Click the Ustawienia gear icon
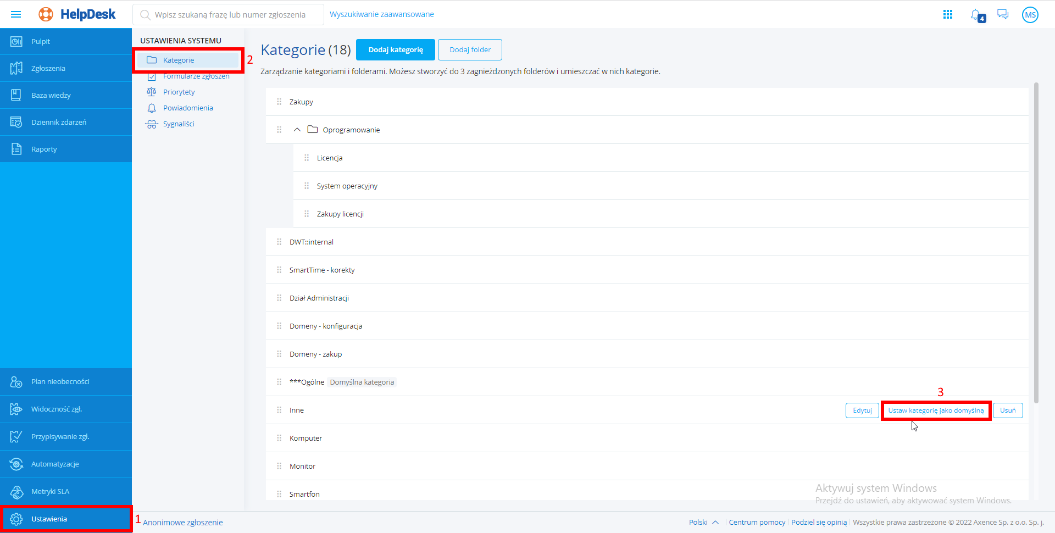The width and height of the screenshot is (1055, 533). pos(16,519)
